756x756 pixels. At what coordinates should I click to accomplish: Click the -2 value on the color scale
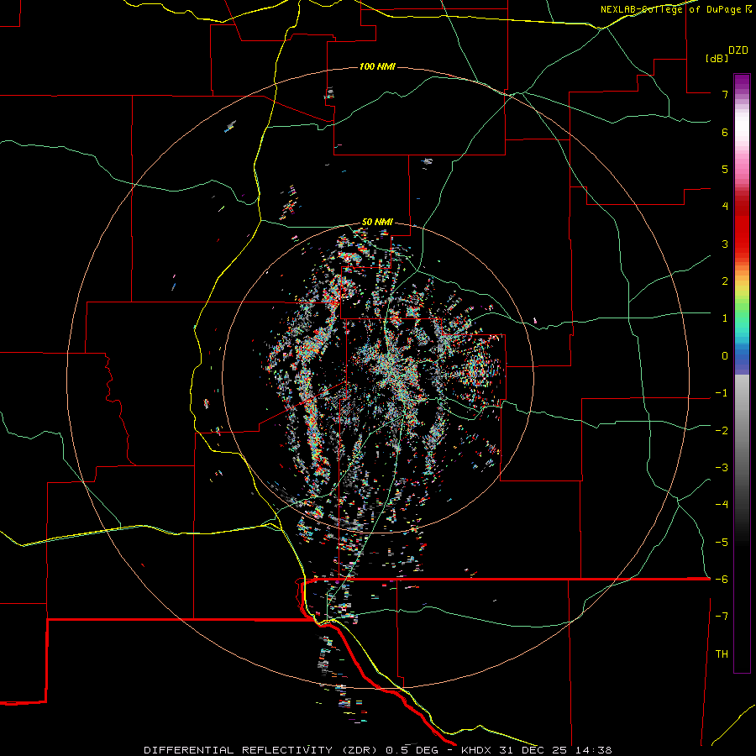tap(722, 431)
